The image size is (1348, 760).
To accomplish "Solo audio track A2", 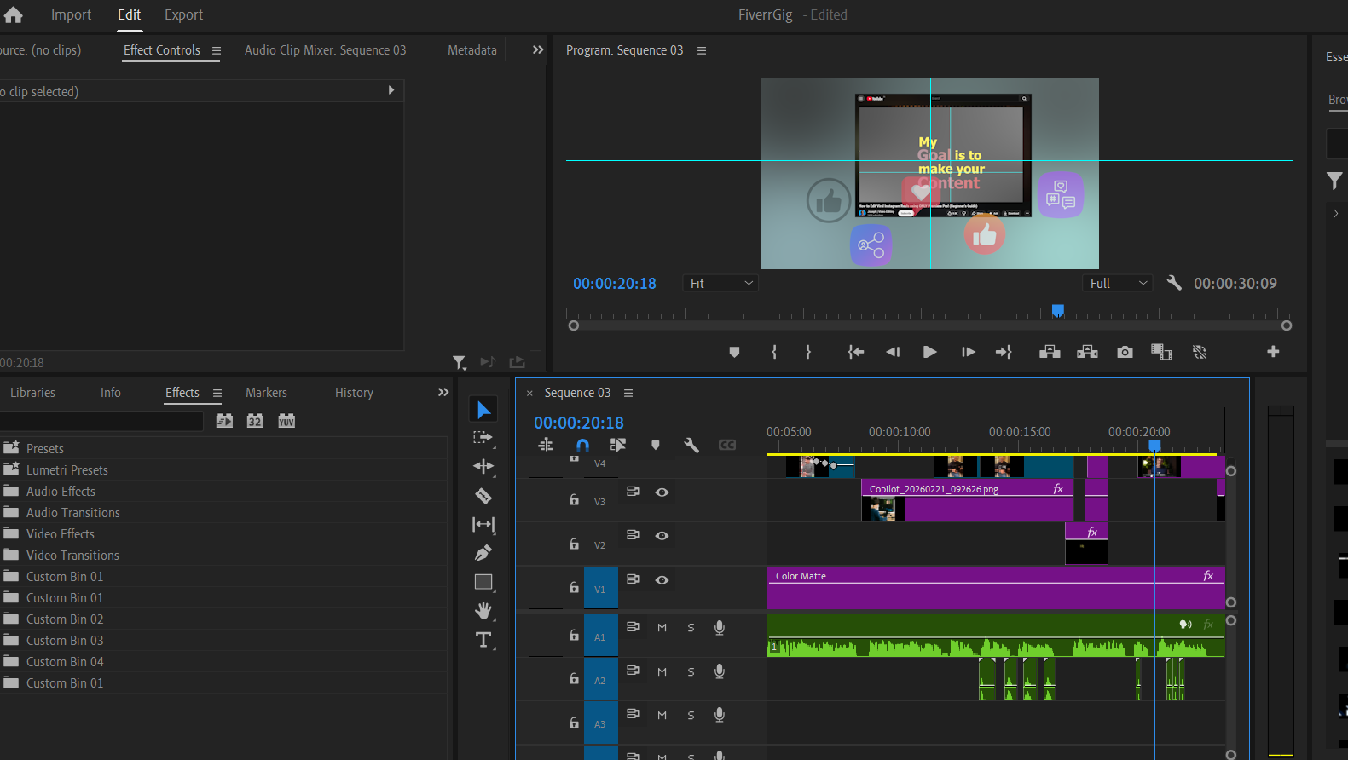I will coord(691,671).
